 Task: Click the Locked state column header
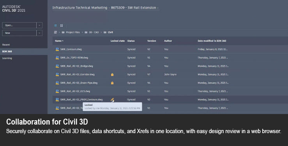[x=118, y=41]
